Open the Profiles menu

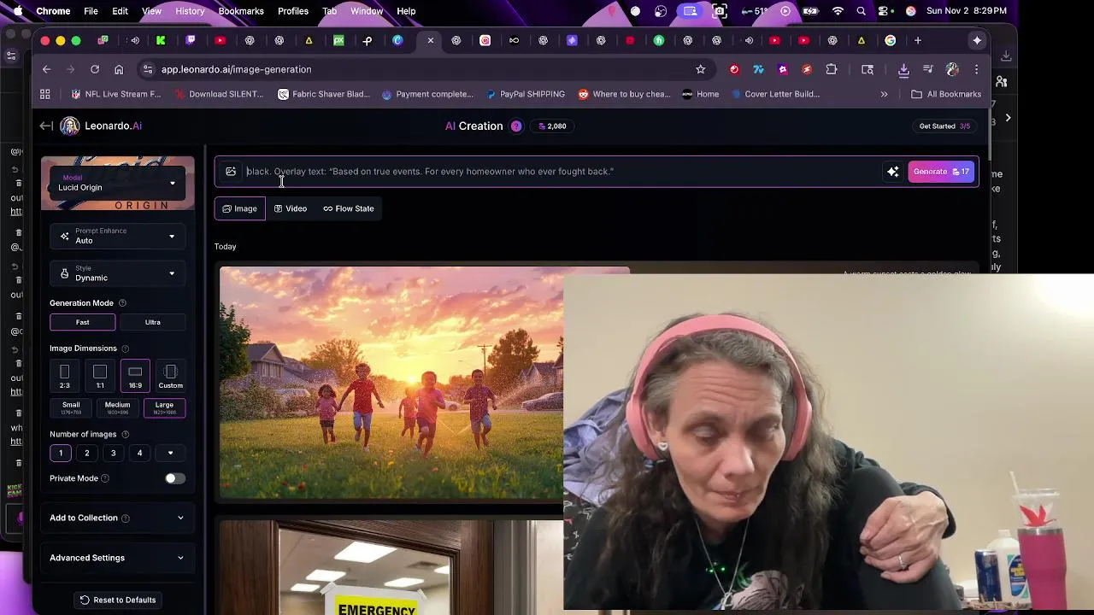point(293,11)
